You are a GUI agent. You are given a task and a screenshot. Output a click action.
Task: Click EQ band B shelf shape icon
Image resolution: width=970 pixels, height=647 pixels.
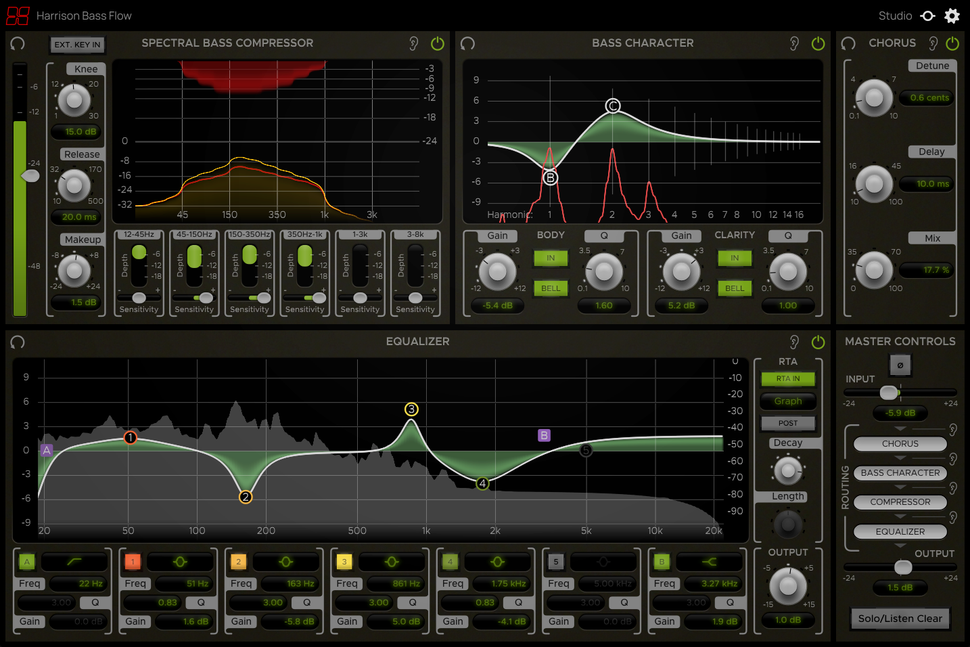pyautogui.click(x=709, y=562)
